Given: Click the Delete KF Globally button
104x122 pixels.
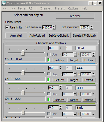Looking at the screenshot, I should (85, 36).
